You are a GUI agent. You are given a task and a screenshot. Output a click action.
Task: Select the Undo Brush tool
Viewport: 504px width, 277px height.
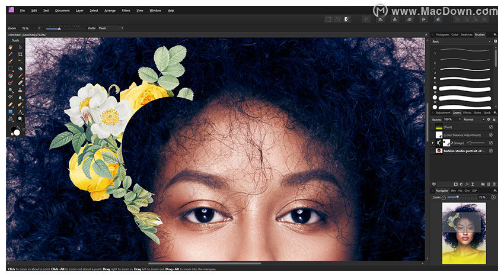[x=11, y=97]
